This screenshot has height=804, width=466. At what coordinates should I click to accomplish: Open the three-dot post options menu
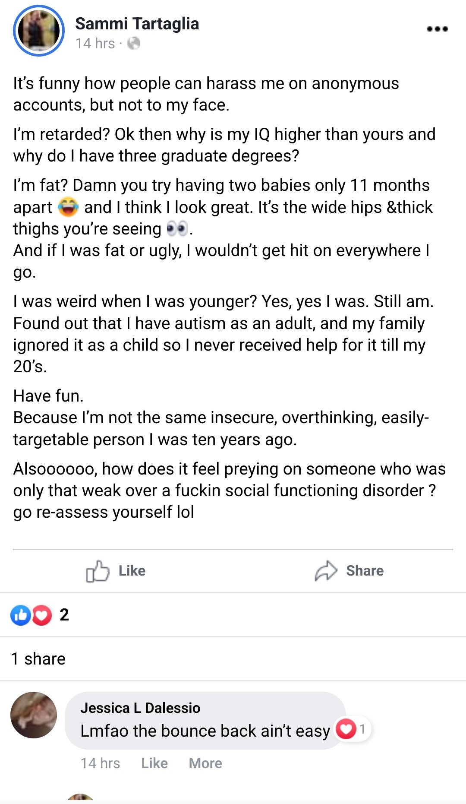tap(437, 29)
